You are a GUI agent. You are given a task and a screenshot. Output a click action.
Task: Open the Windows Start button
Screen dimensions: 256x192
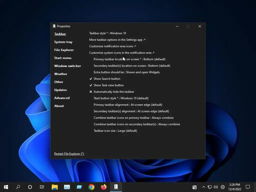tap(6, 187)
